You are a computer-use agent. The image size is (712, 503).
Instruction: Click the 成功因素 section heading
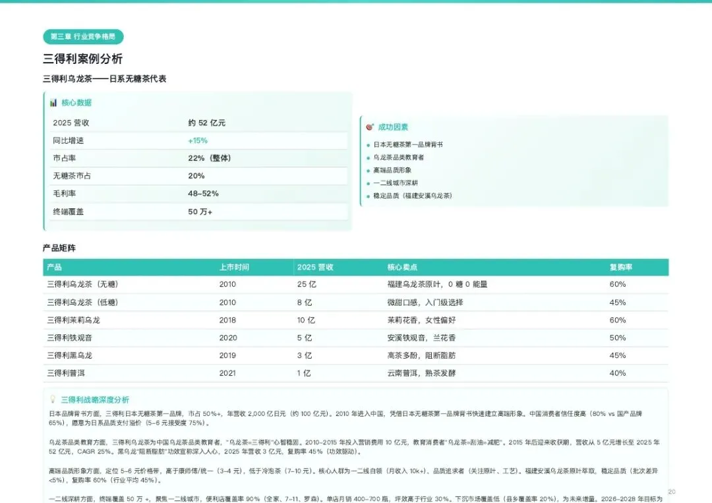click(393, 127)
